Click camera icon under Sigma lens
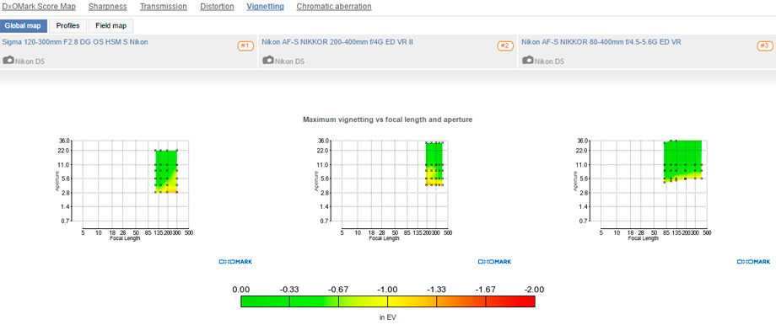Viewport: 776px width, 325px height. coord(8,61)
